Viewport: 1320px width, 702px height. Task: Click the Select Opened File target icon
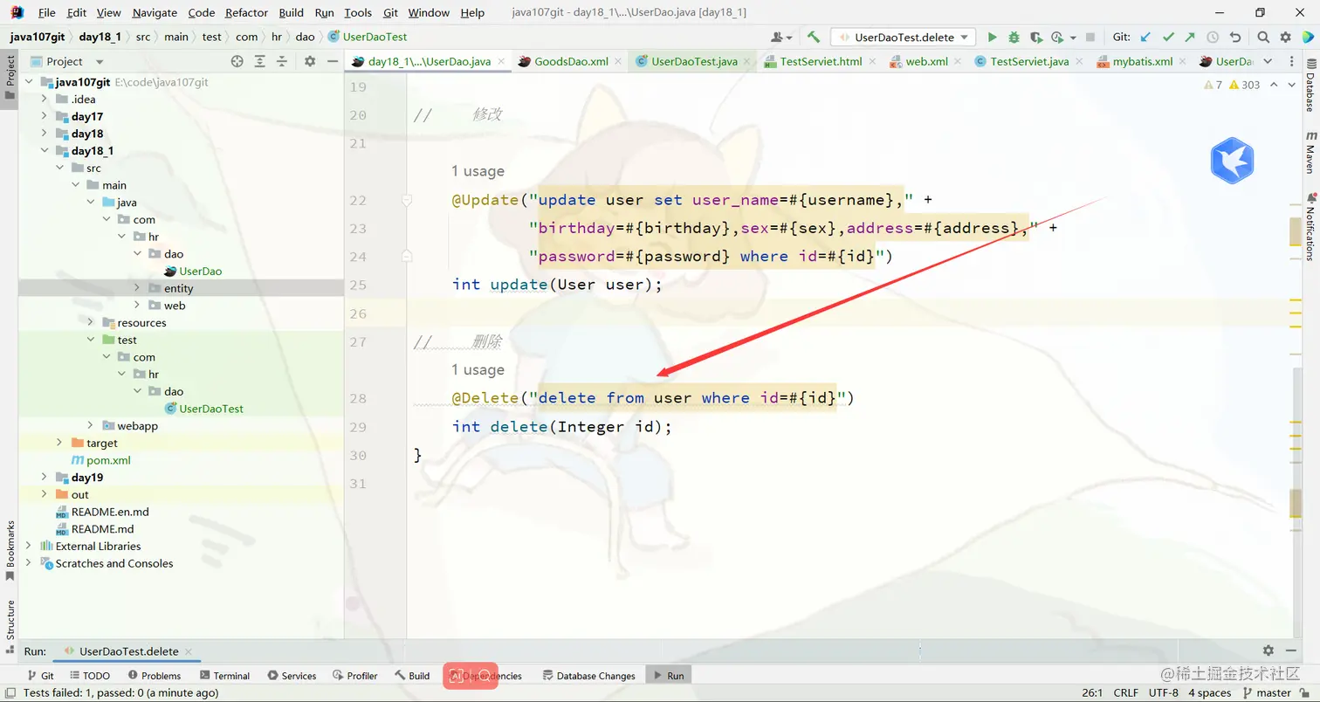coord(237,61)
